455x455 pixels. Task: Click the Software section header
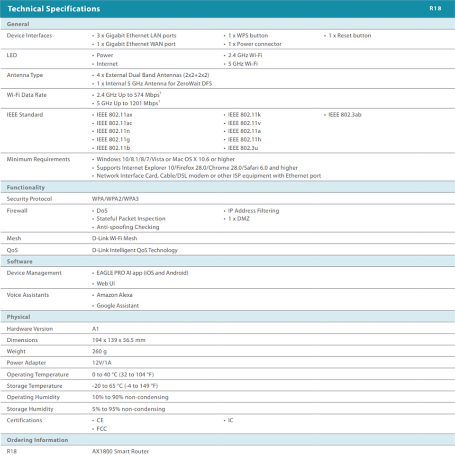pyautogui.click(x=19, y=262)
